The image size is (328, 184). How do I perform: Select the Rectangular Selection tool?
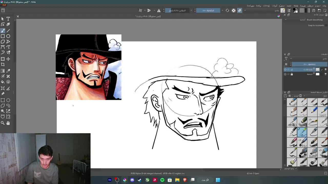[3, 100]
